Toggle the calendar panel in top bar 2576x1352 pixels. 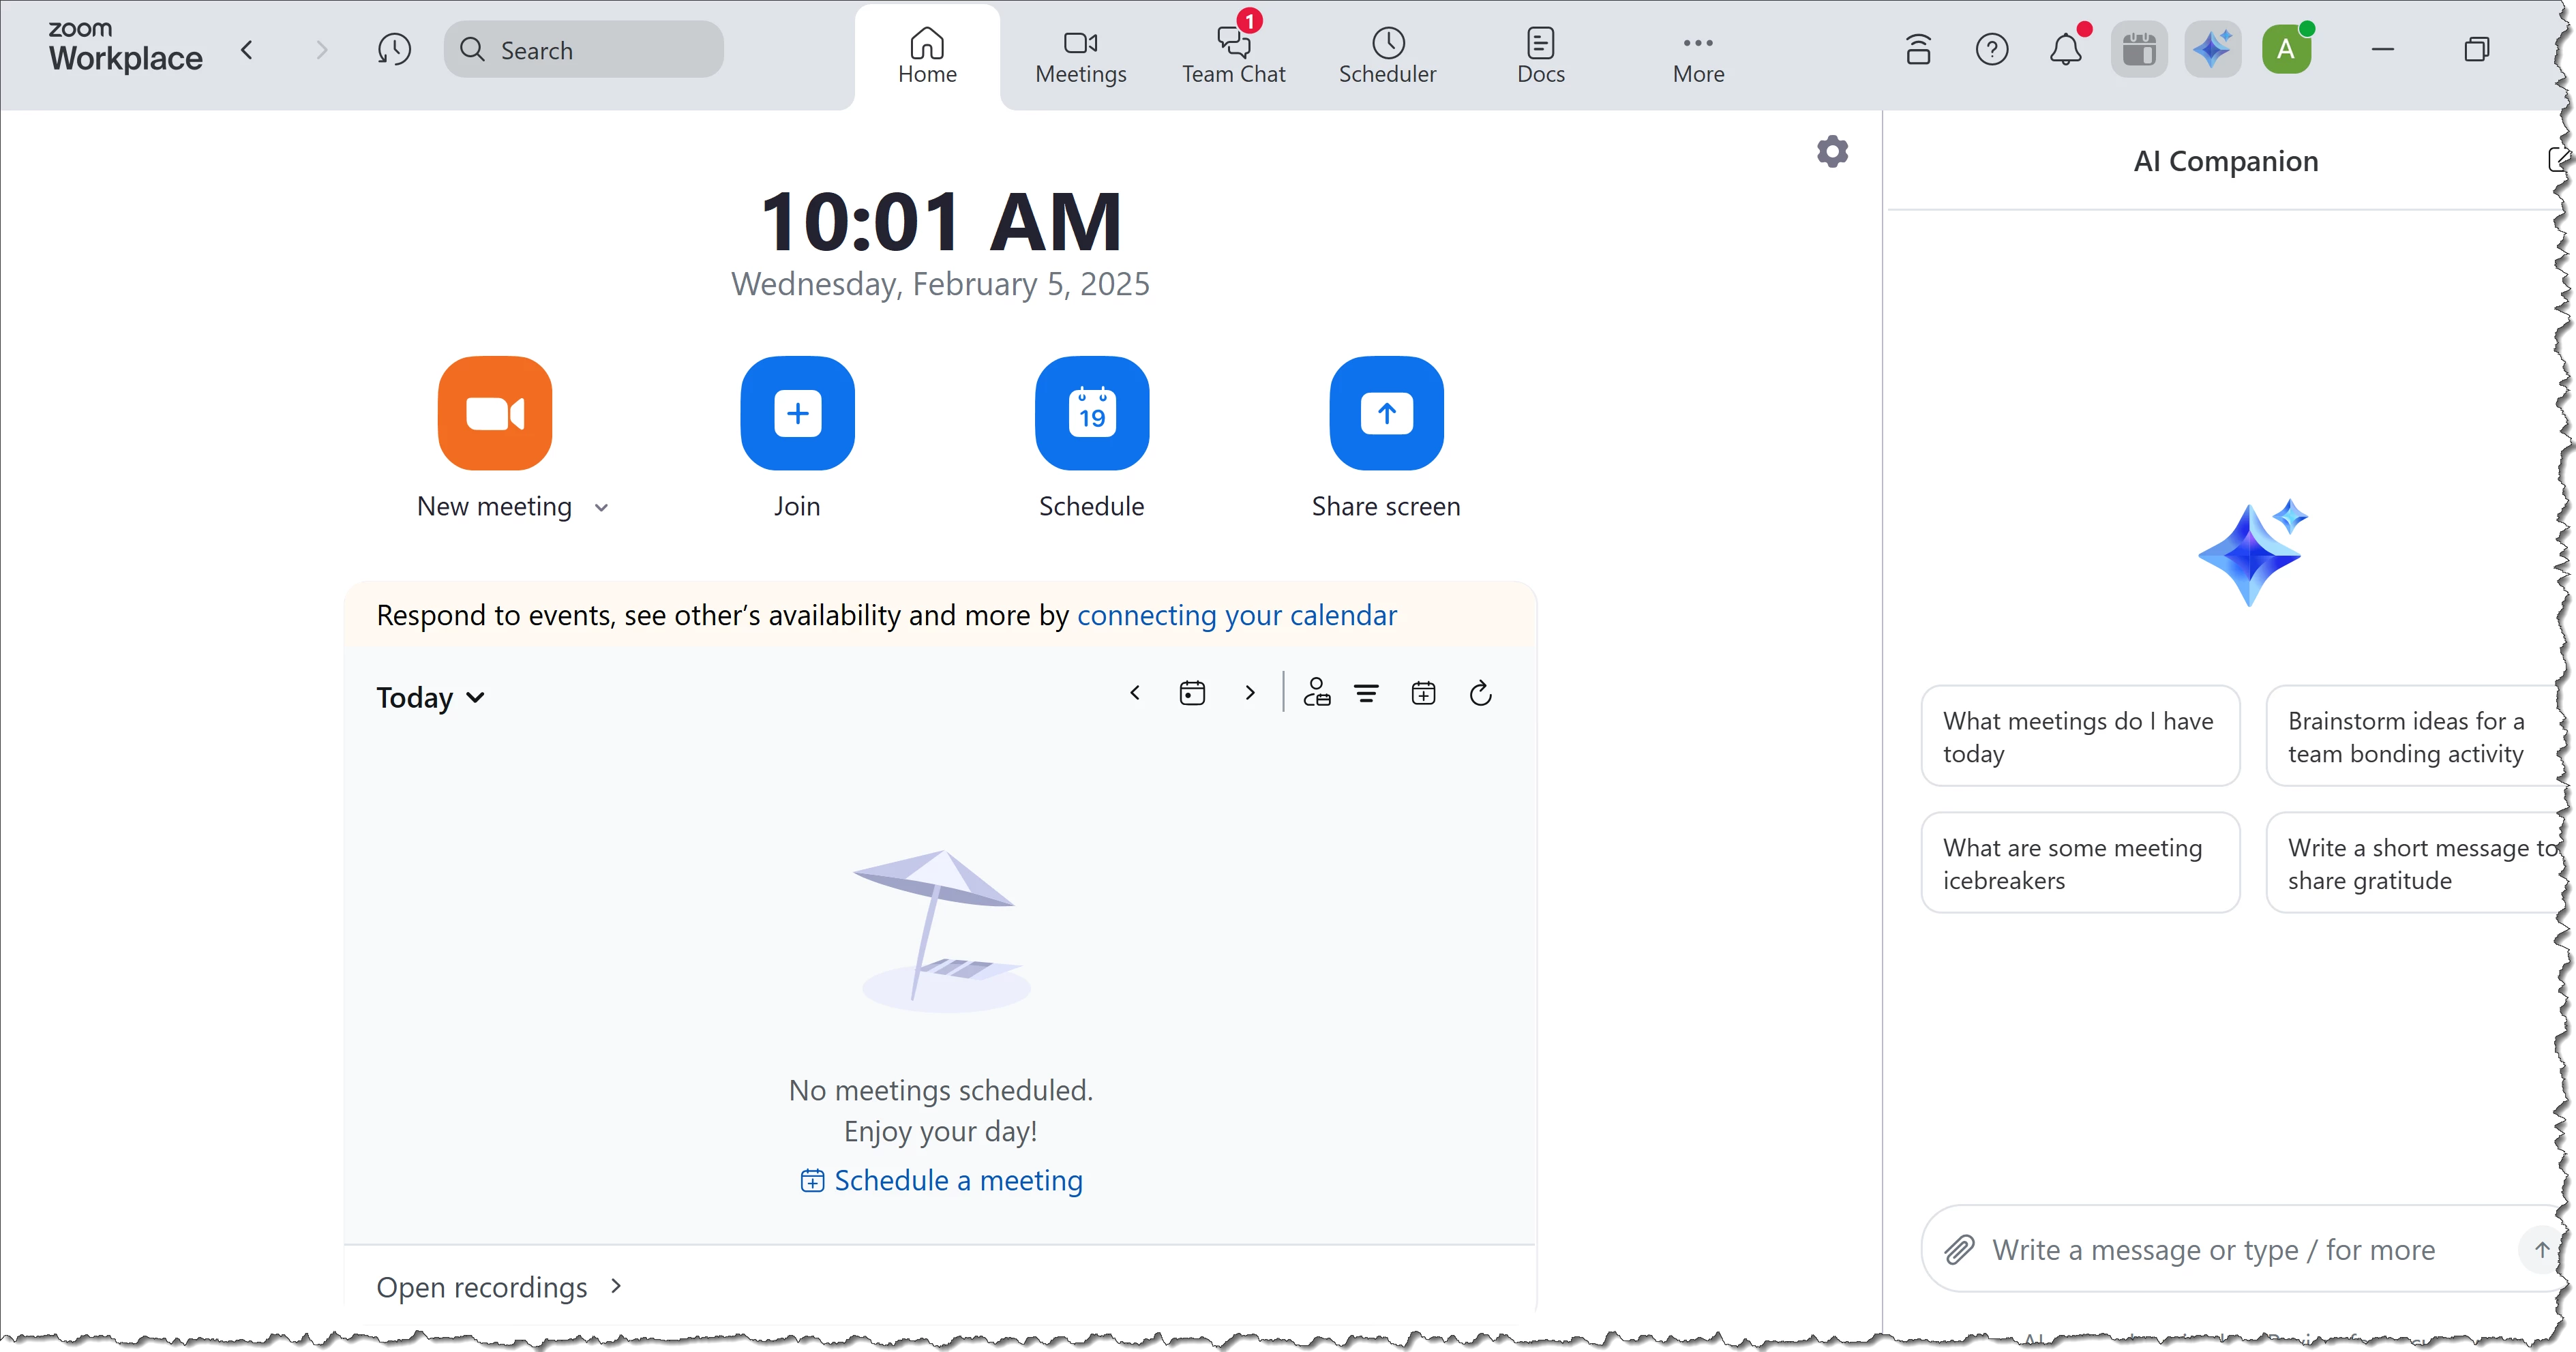[x=2138, y=49]
